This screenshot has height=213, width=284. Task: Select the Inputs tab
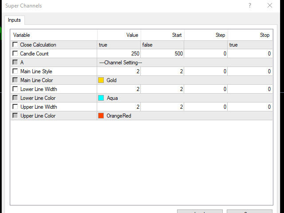point(15,20)
